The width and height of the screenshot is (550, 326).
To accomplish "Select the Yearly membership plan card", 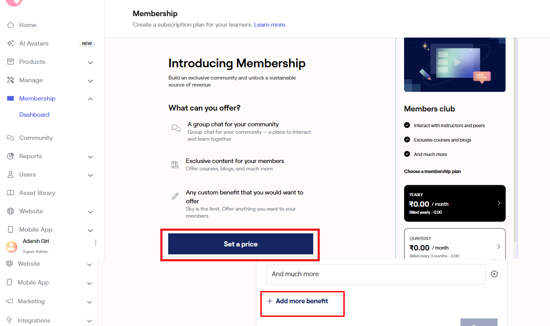I will 454,203.
